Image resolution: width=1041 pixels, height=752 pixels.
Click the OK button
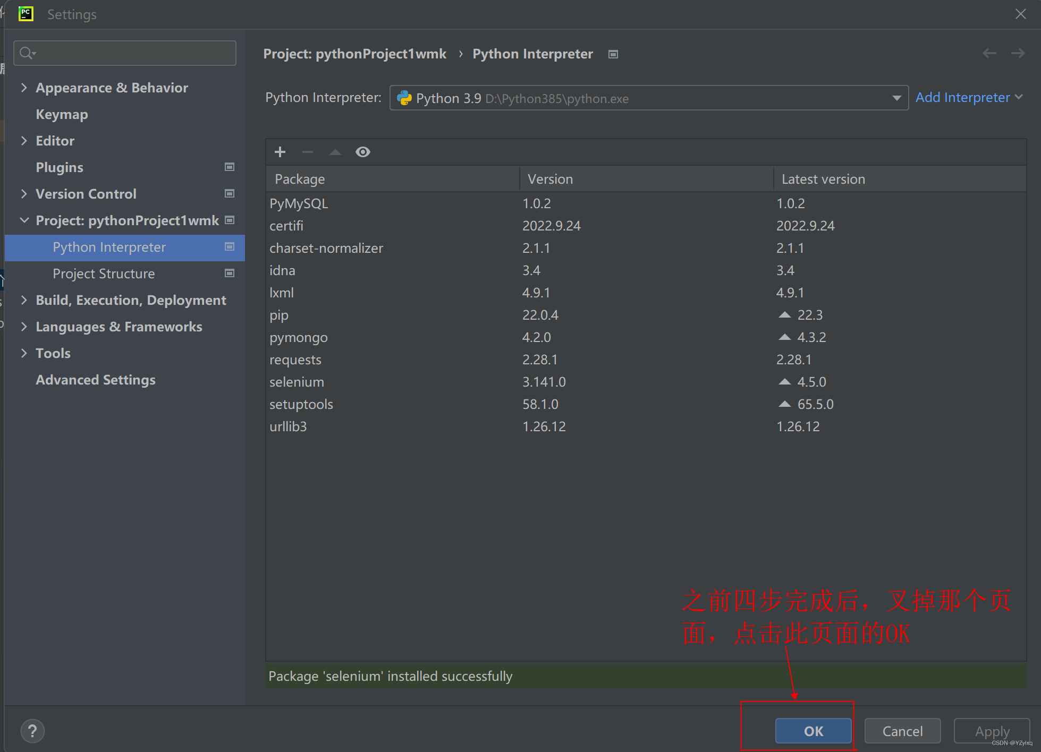(813, 731)
